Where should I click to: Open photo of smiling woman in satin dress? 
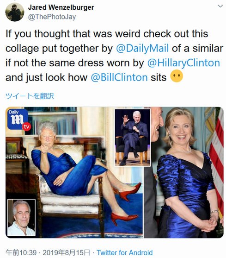[x=183, y=172]
